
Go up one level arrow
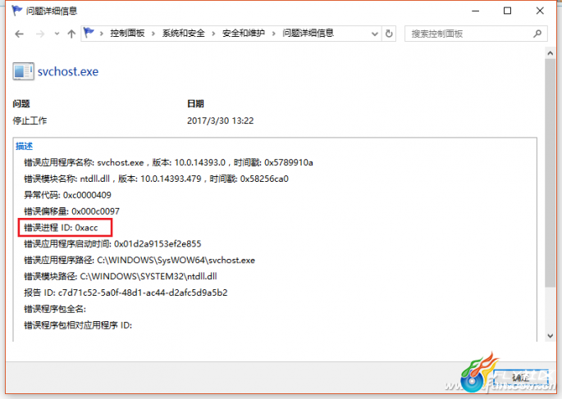pos(71,34)
